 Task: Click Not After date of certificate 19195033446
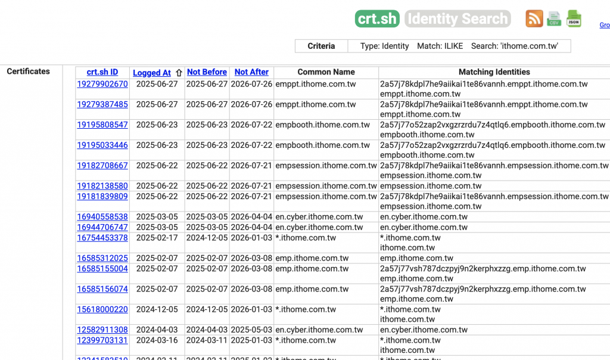251,145
